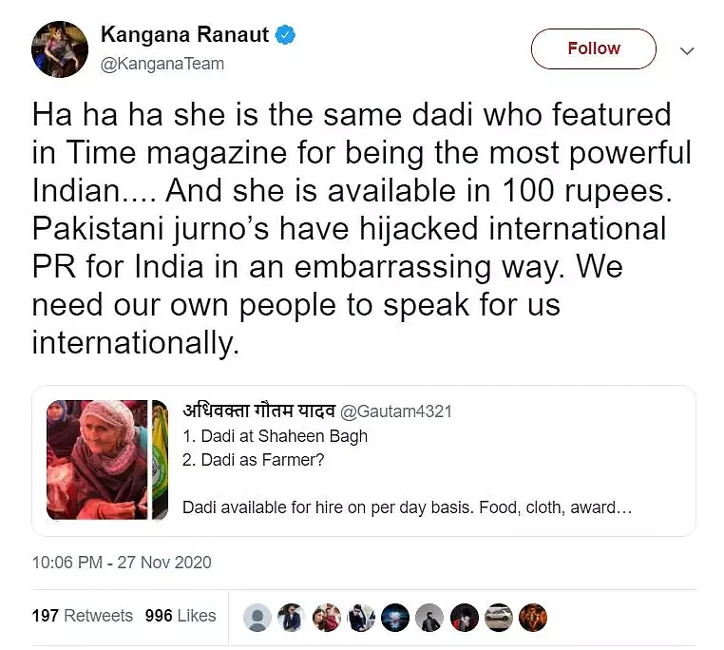Click the second liker avatar in suit
Screen dimensions: 724x650
point(292,617)
